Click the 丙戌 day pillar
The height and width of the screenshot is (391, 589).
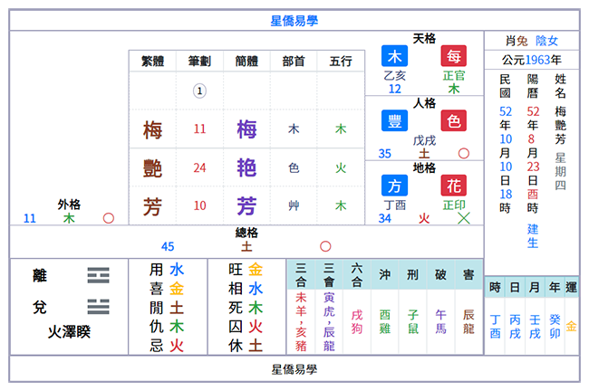click(515, 326)
